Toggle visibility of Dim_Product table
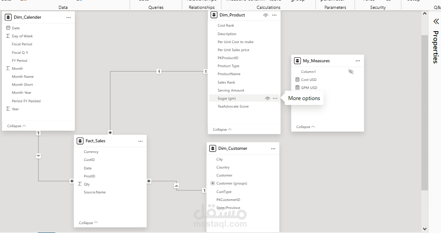 click(265, 15)
